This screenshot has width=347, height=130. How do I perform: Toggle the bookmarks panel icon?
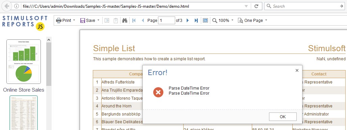107,21
